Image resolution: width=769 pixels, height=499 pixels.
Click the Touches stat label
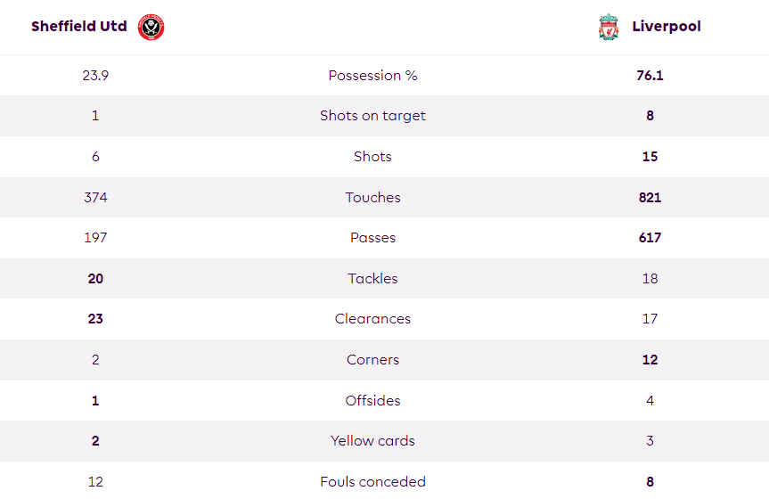coord(372,197)
